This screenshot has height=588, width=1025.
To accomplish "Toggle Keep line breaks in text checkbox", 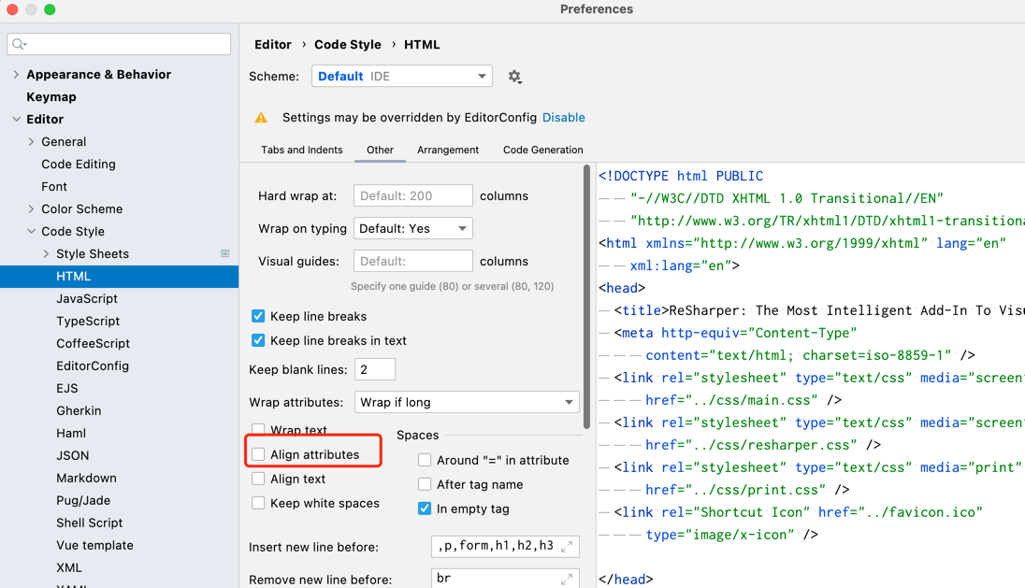I will (258, 340).
